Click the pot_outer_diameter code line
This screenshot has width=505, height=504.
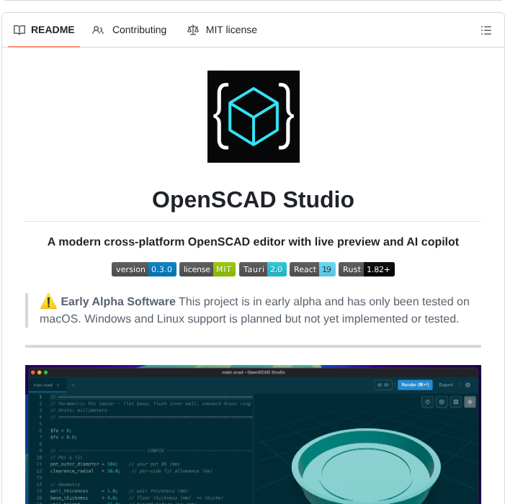115,464
